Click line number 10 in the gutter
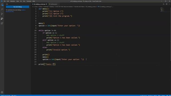 point(35,30)
